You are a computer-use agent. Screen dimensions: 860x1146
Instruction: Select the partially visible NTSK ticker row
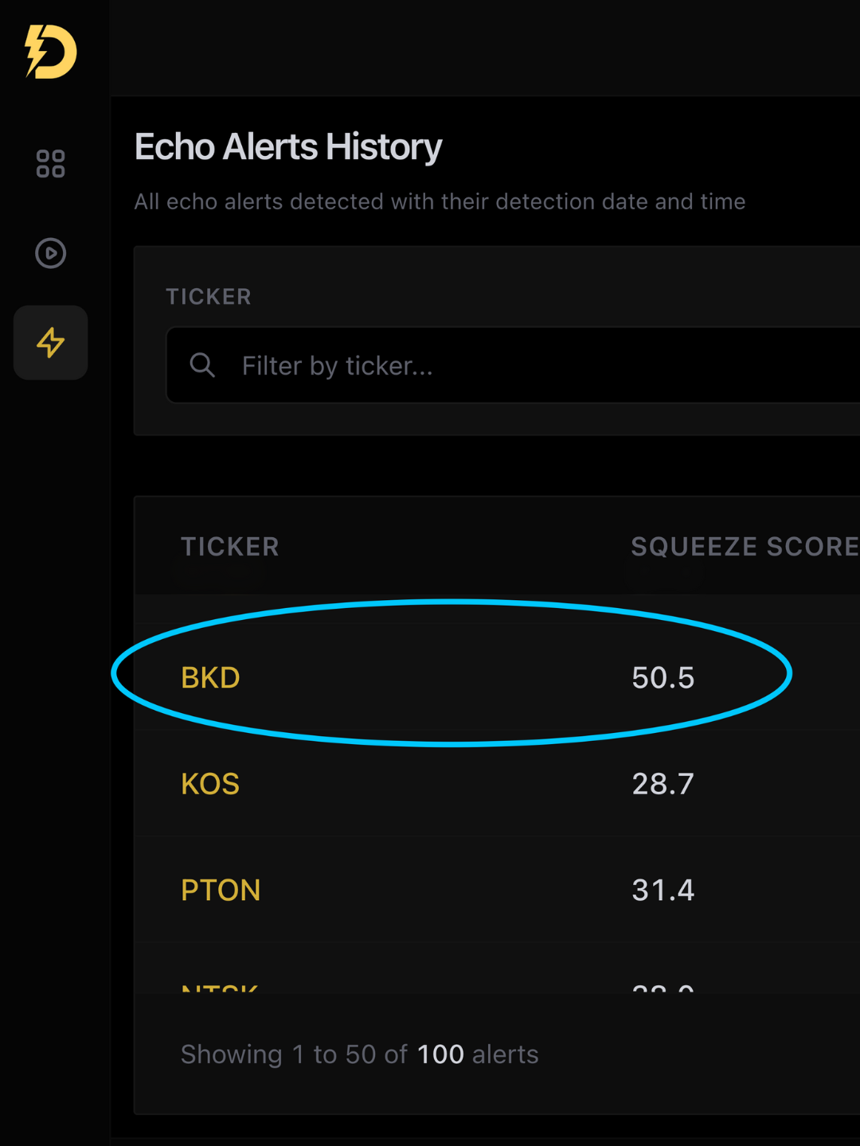(220, 988)
